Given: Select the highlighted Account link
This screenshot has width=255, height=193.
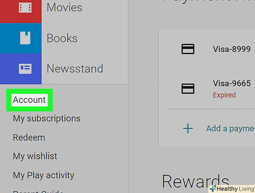Looking at the screenshot, I should pyautogui.click(x=29, y=100).
